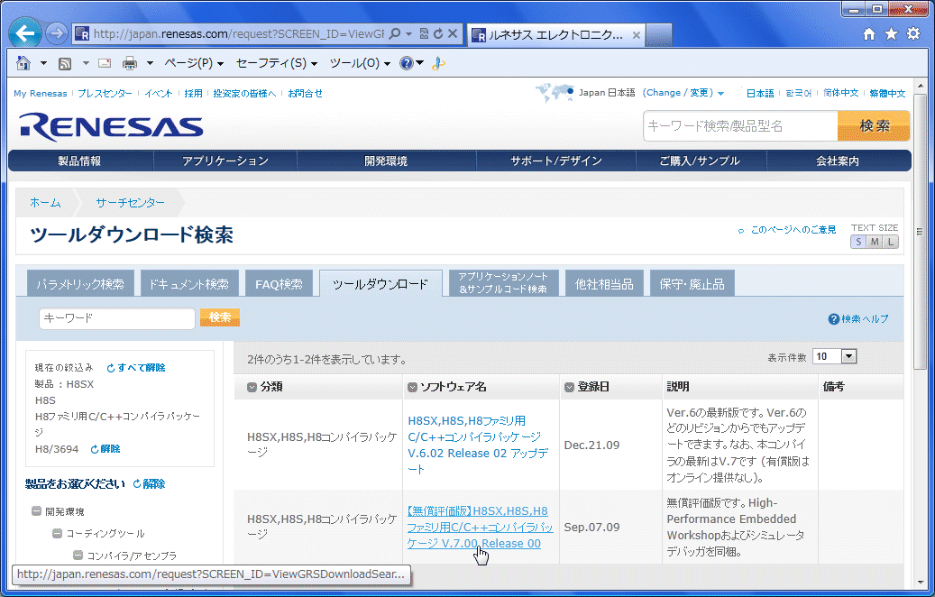Click the printer icon
The width and height of the screenshot is (935, 597).
[x=130, y=62]
